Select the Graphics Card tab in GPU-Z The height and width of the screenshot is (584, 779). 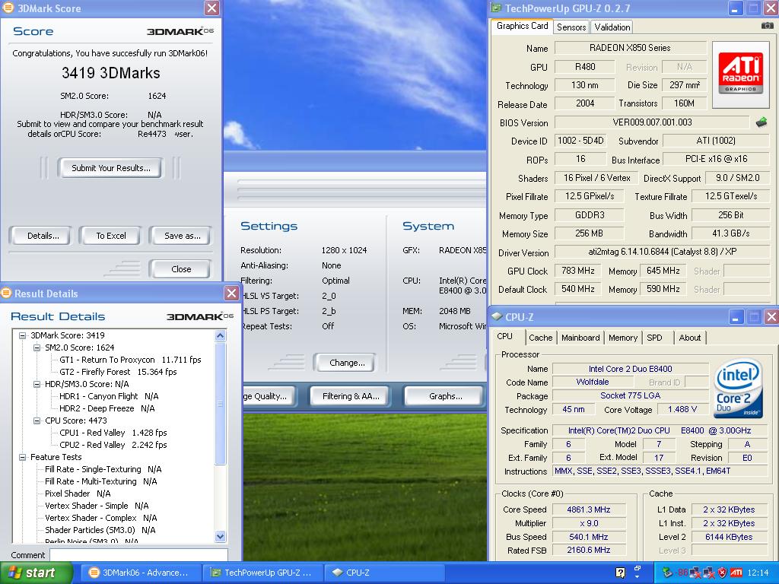[522, 27]
